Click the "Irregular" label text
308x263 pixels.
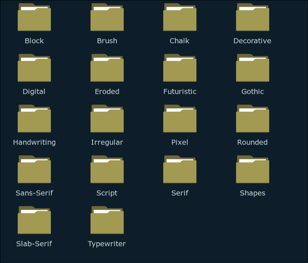pos(107,143)
